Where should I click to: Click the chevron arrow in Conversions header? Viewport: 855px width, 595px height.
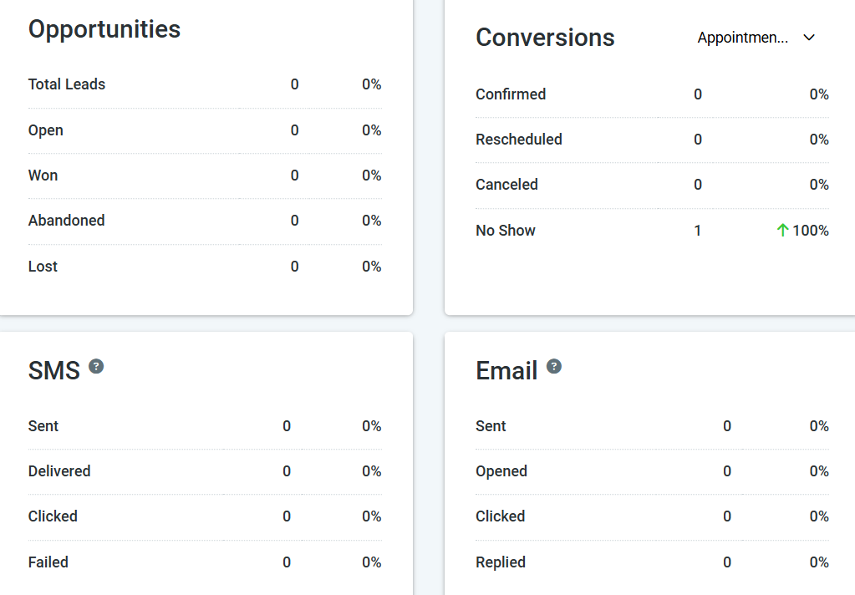pos(808,38)
